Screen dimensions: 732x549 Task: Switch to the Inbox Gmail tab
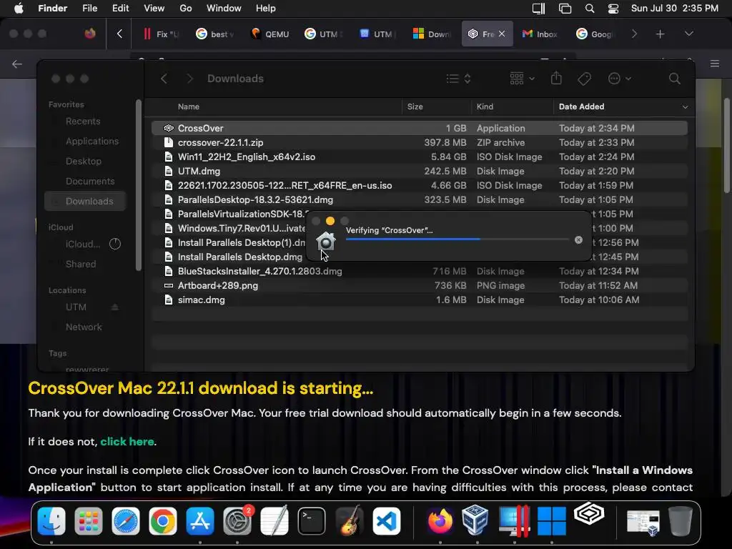(x=540, y=34)
